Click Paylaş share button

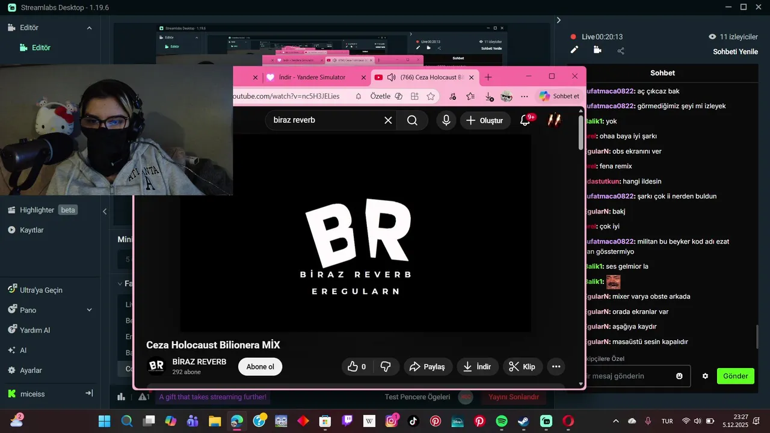coord(427,366)
